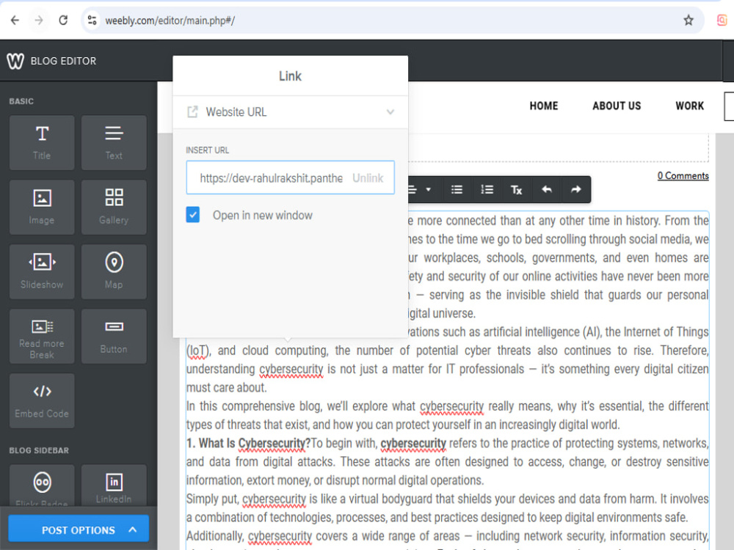Image resolution: width=734 pixels, height=550 pixels.
Task: Select the Map element tile
Action: [114, 272]
